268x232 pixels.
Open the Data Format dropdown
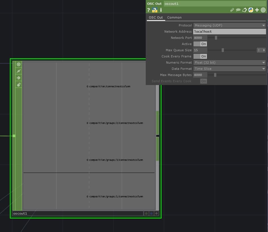(229, 69)
